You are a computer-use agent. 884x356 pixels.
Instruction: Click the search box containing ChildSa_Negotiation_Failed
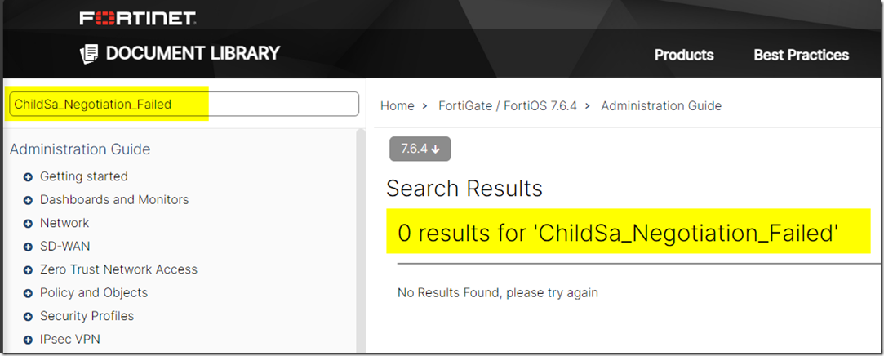coord(184,105)
